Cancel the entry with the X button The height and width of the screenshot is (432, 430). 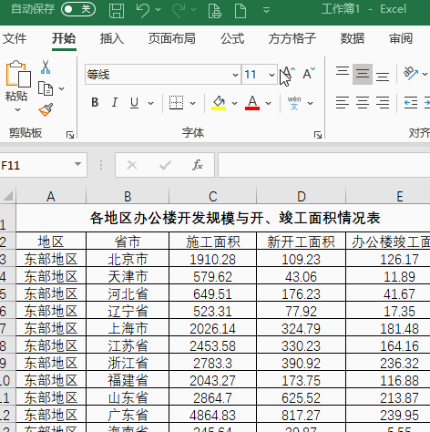click(x=132, y=165)
